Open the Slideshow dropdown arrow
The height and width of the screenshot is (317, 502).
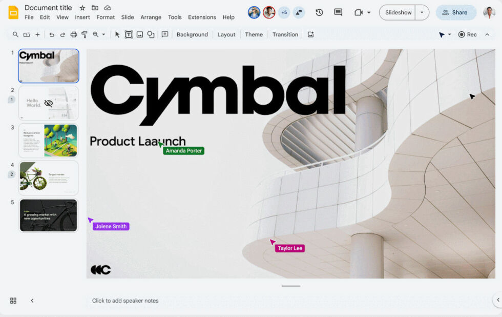click(x=421, y=12)
